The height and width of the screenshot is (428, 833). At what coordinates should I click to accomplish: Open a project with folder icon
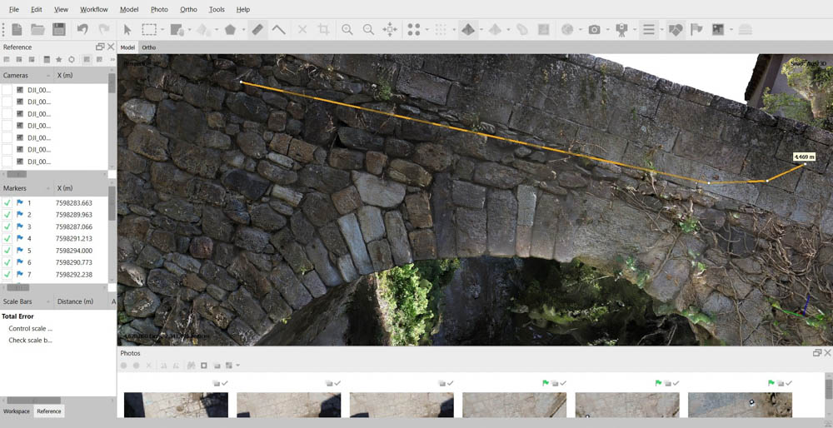37,30
